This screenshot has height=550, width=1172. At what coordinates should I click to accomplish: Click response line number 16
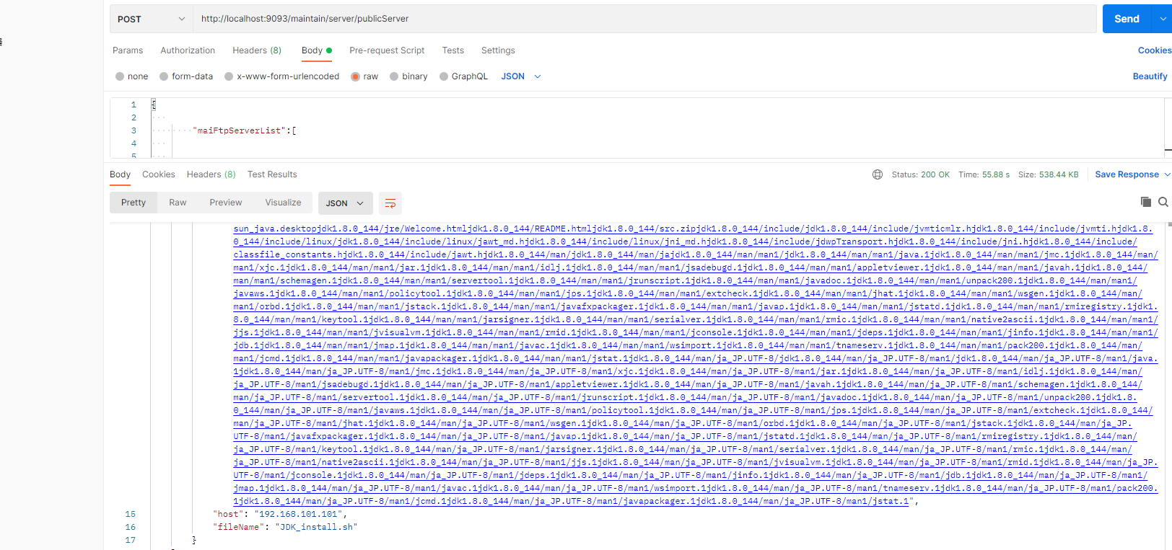[131, 527]
